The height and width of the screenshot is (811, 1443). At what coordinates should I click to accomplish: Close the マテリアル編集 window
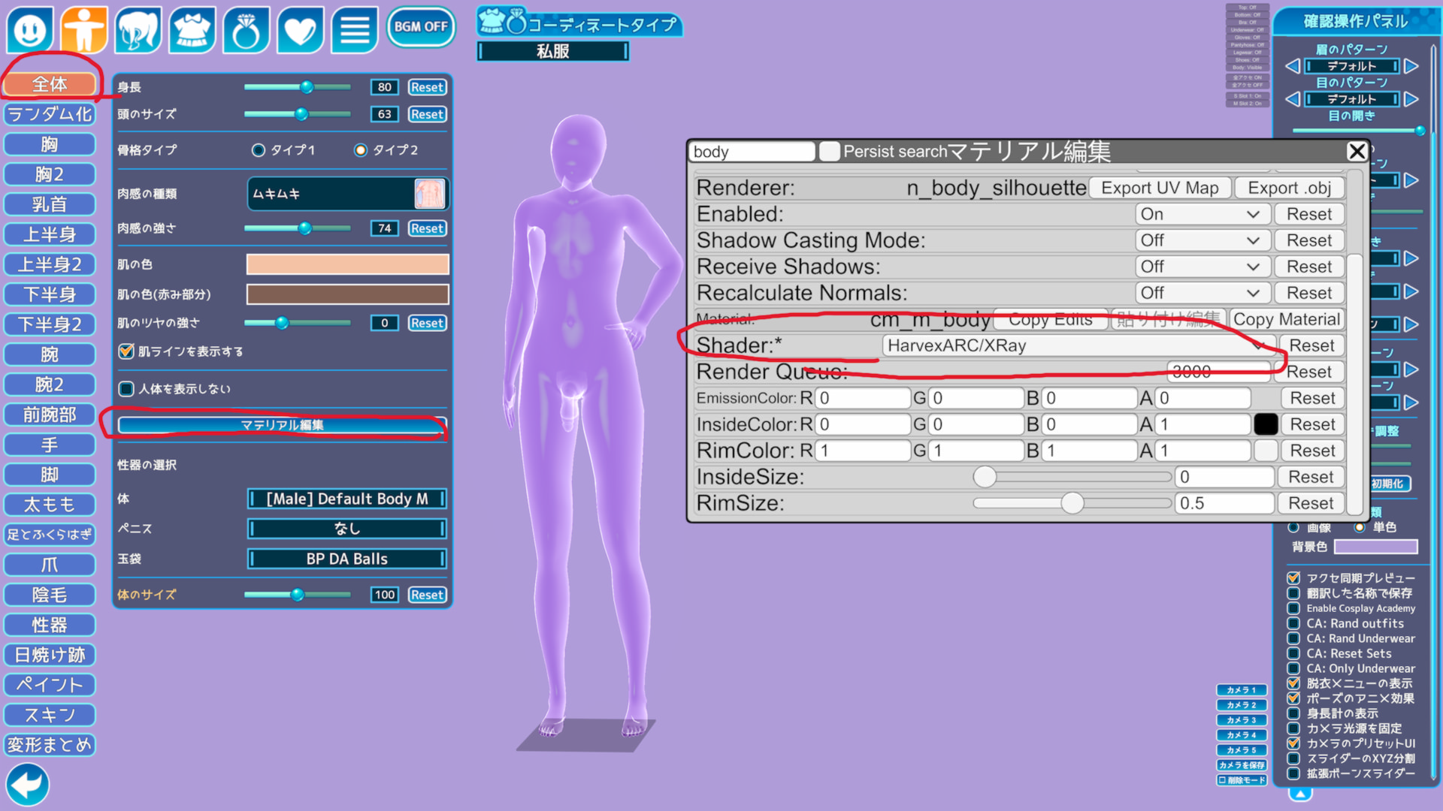[1357, 152]
